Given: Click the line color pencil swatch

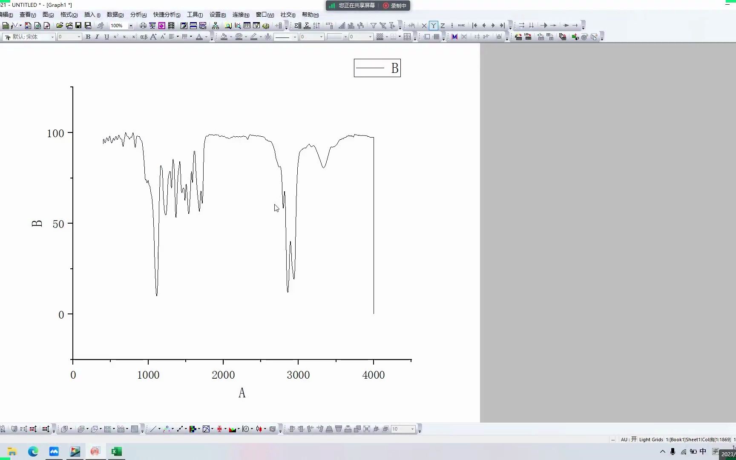Looking at the screenshot, I should pyautogui.click(x=254, y=37).
